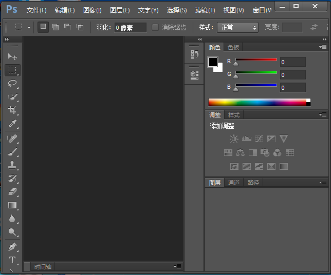Enable the 消除锯齿 anti-alias checkbox
This screenshot has height=275, width=331.
click(156, 27)
